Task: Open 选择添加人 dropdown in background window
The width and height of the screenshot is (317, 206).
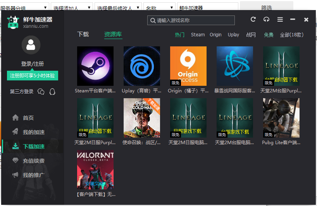Action: click(x=72, y=7)
